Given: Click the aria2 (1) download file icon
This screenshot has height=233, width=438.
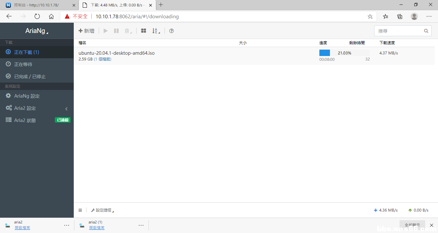Looking at the screenshot, I should 82,225.
